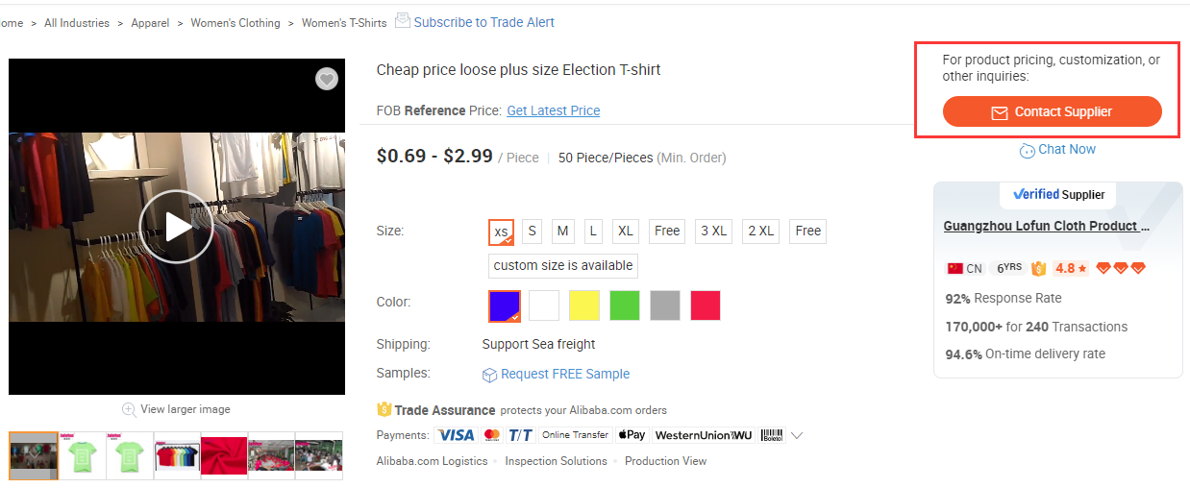Select size XL option
The width and height of the screenshot is (1190, 488).
[x=626, y=232]
